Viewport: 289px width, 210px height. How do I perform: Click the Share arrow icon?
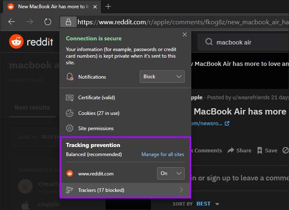[230, 150]
